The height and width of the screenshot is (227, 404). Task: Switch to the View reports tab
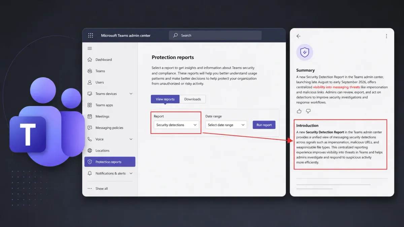point(165,99)
